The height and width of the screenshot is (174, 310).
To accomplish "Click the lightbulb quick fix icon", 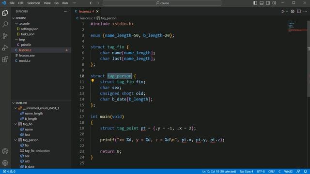I will pyautogui.click(x=93, y=81).
